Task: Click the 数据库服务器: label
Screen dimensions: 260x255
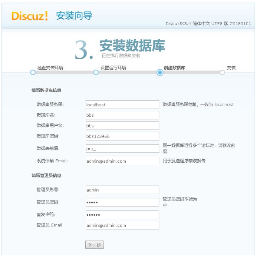Action: [x=50, y=105]
